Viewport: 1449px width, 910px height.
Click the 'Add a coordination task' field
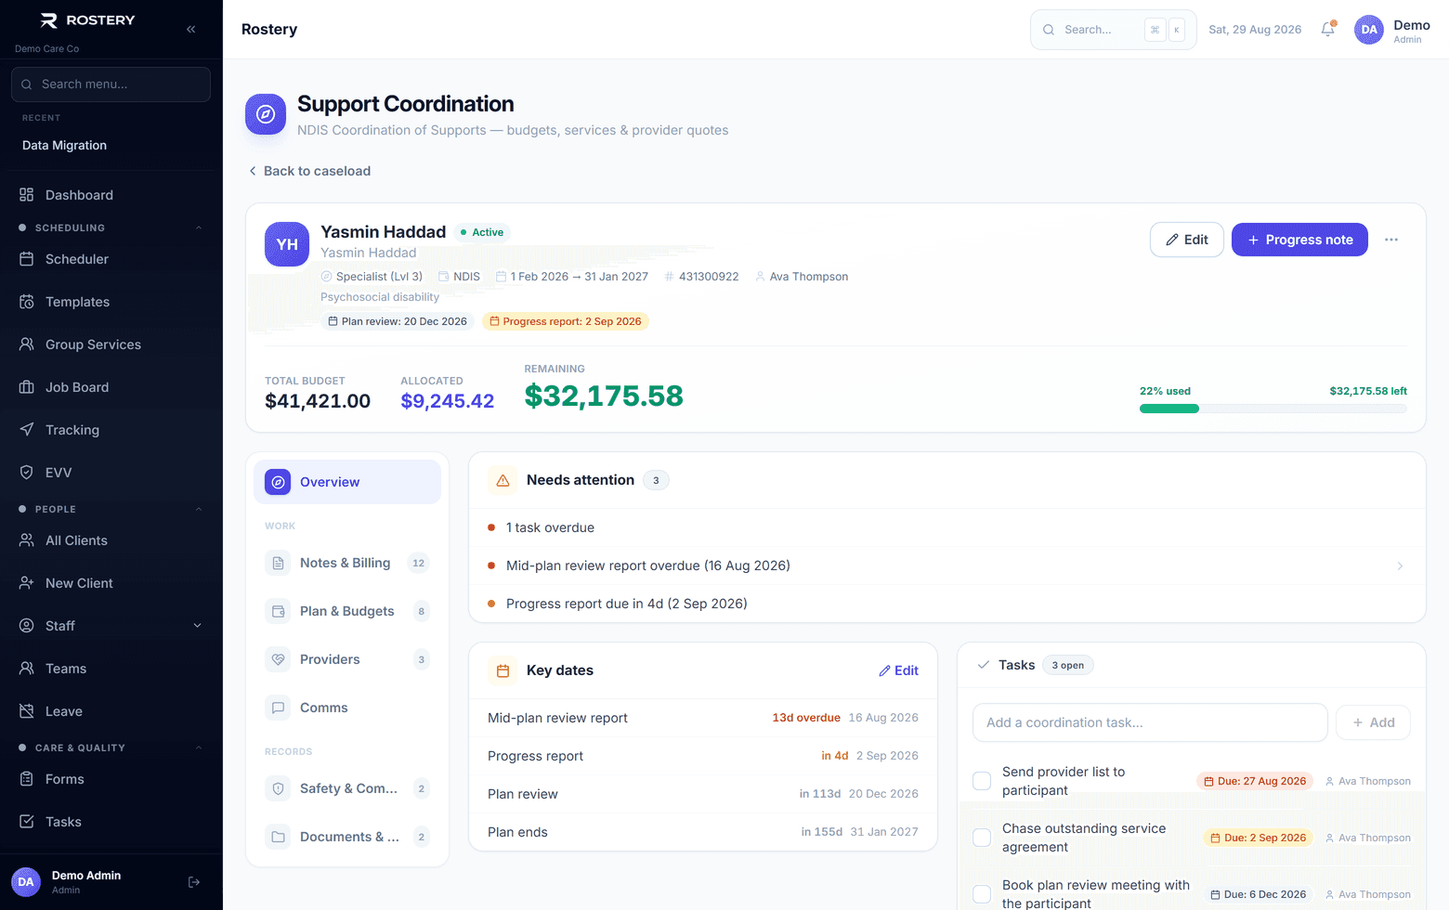1150,722
